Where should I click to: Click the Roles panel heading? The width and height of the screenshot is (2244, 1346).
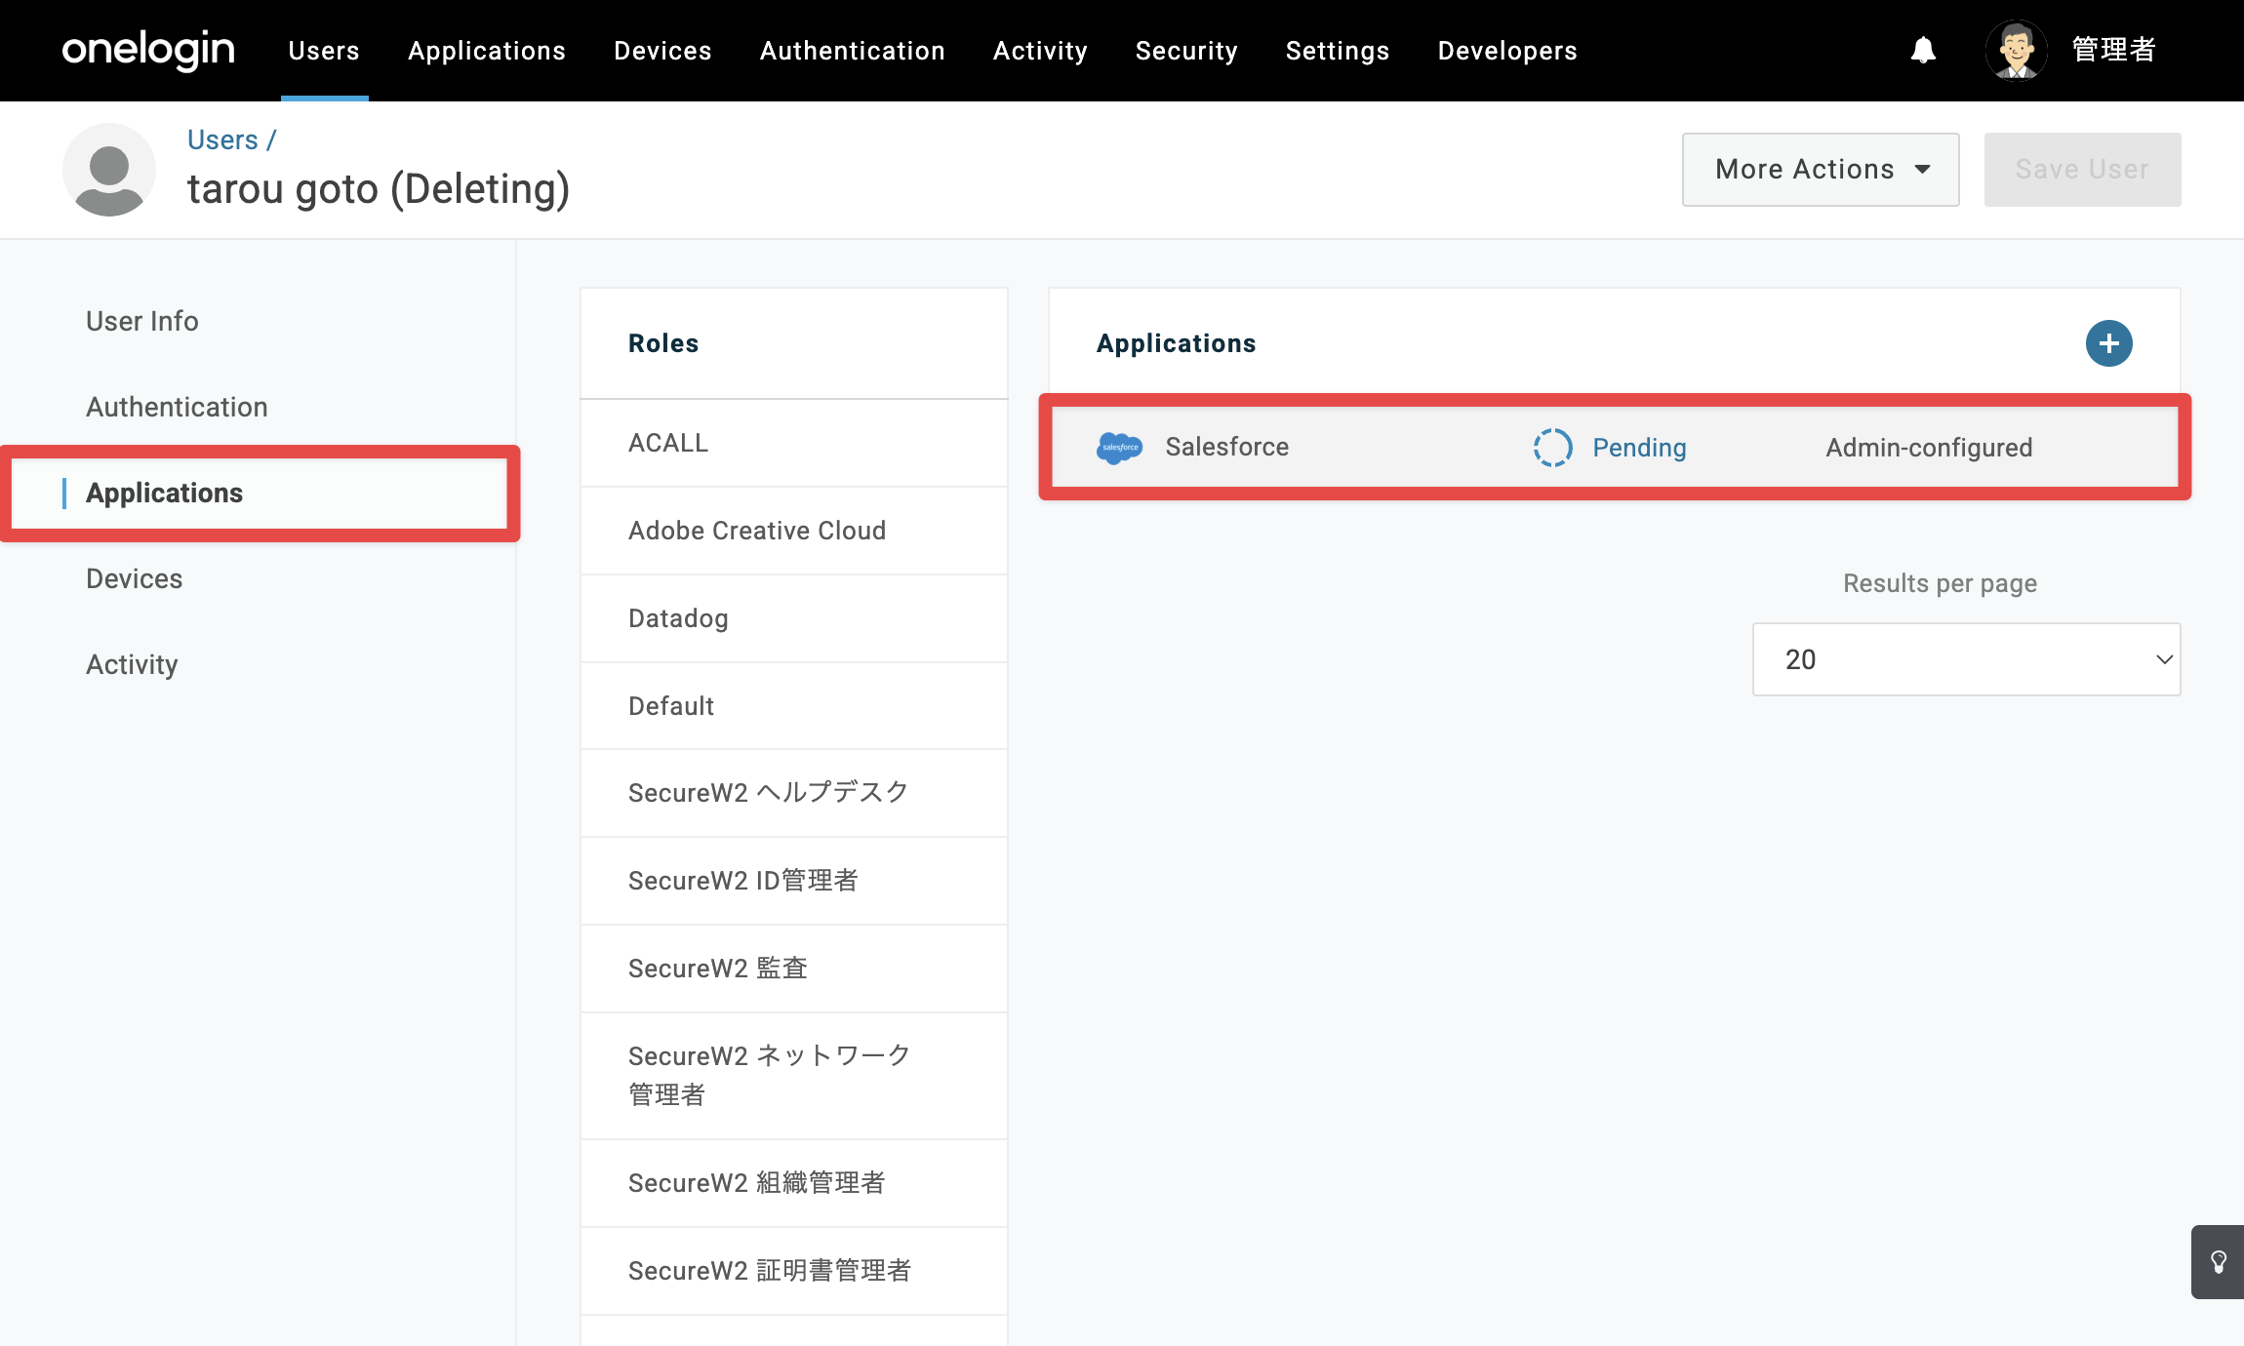(x=663, y=343)
